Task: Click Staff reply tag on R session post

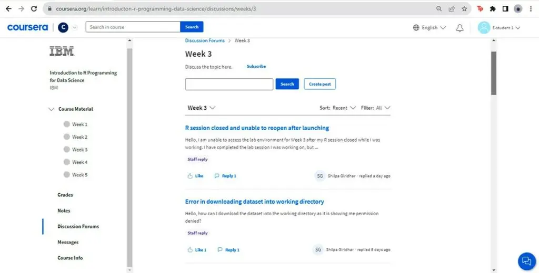Action: click(x=198, y=160)
